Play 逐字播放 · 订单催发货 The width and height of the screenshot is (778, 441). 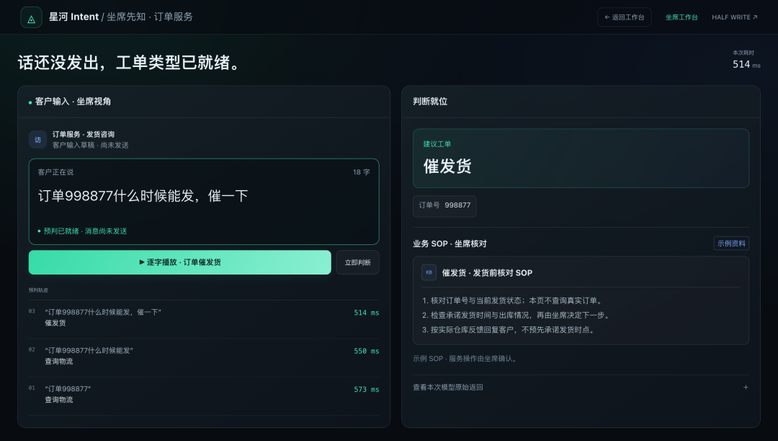pyautogui.click(x=179, y=262)
